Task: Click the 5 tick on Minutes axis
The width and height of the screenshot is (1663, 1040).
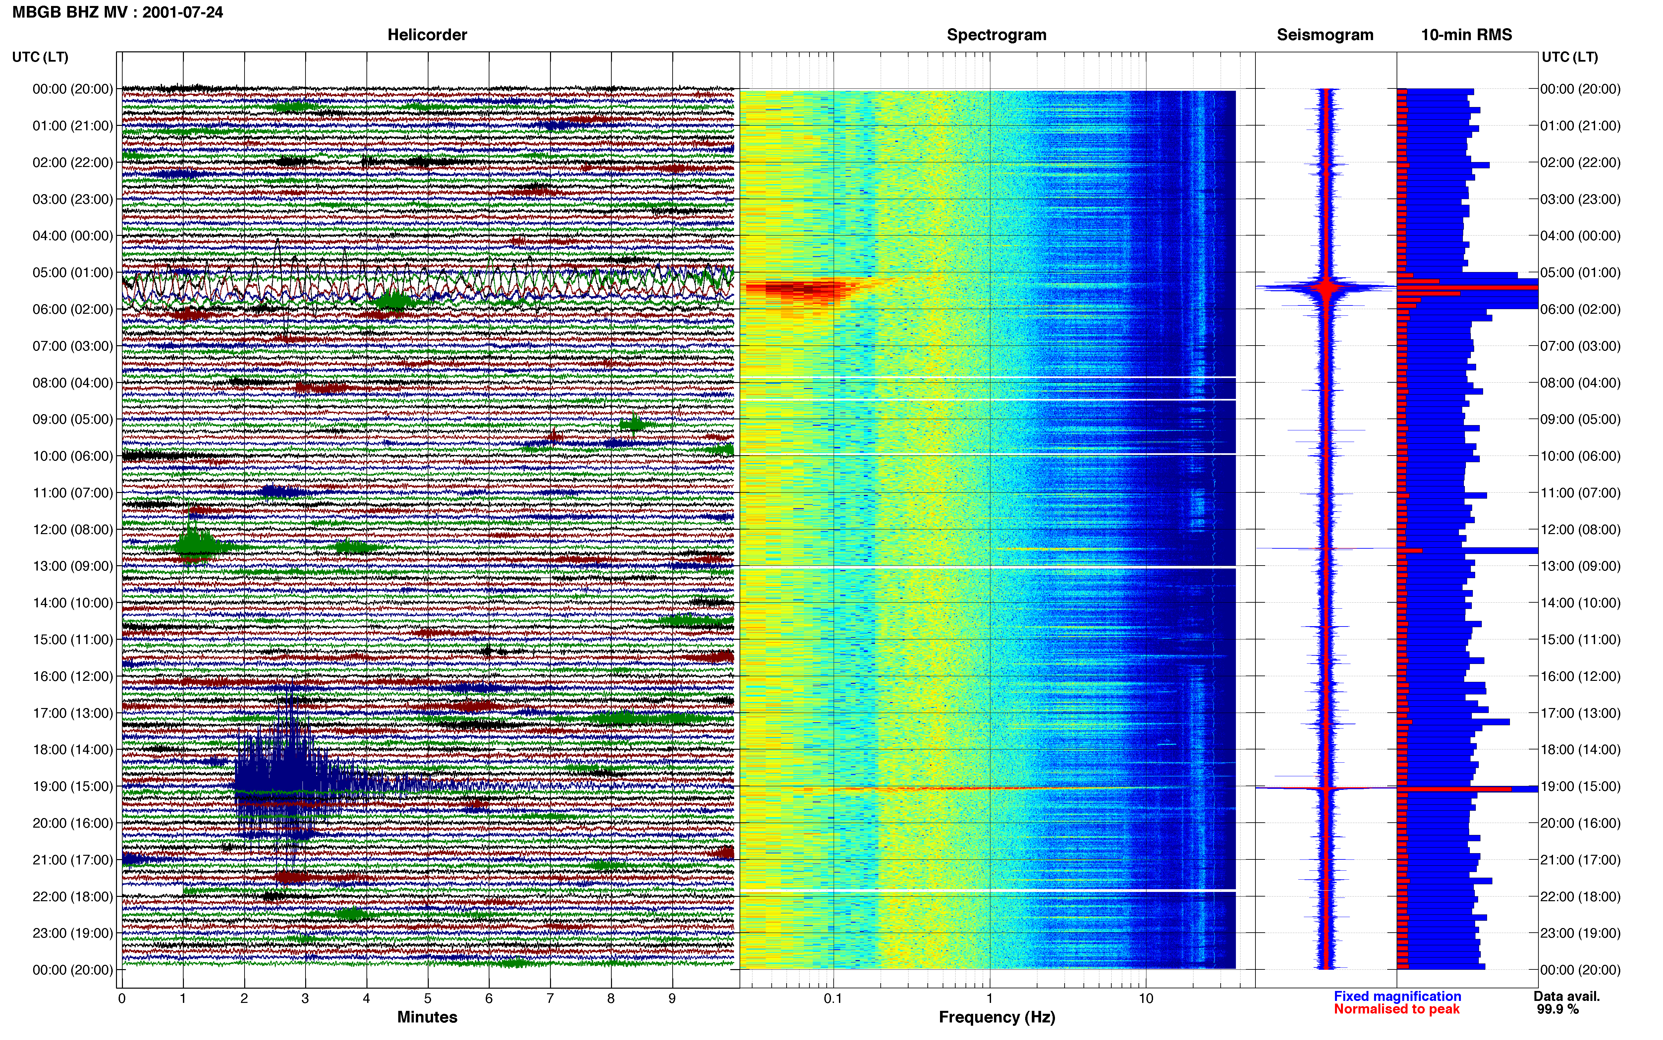Action: (428, 998)
